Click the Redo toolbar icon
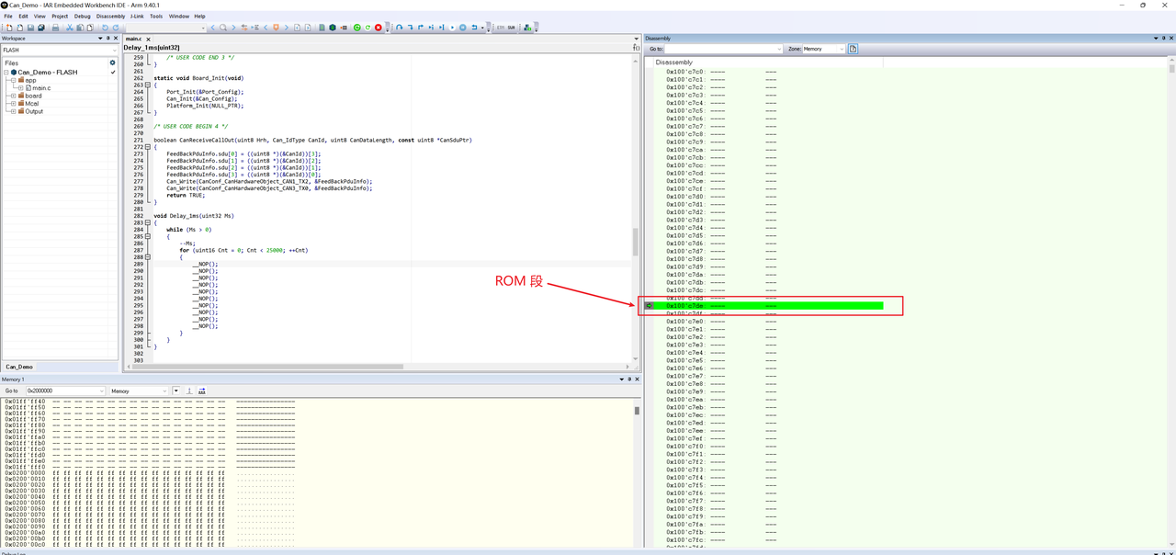1176x555 pixels. point(116,28)
